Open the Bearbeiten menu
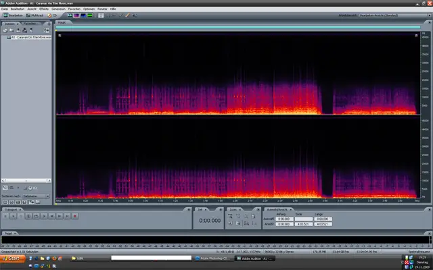Screen dimensions: 433x270 pyautogui.click(x=18, y=9)
